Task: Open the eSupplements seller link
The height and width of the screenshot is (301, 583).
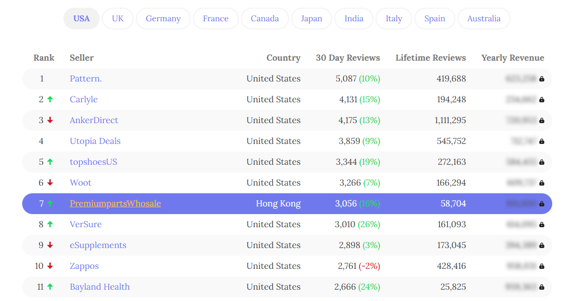Action: click(98, 245)
